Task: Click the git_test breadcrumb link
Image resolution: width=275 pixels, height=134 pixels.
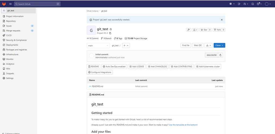Action: point(104,11)
